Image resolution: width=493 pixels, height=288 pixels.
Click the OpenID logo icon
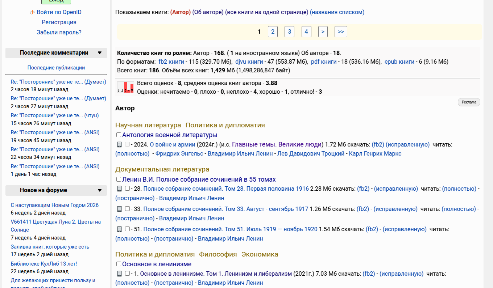pyautogui.click(x=32, y=12)
